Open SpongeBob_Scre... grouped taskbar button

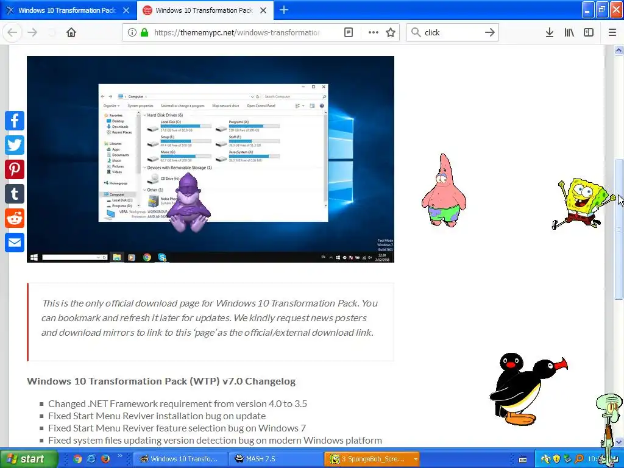372,459
